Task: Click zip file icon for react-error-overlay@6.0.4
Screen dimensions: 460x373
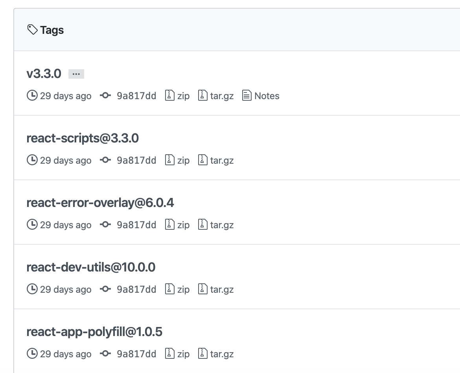Action: pos(169,225)
